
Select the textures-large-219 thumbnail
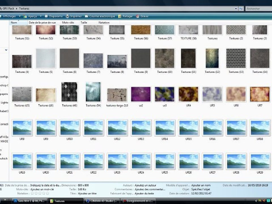pos(117,95)
